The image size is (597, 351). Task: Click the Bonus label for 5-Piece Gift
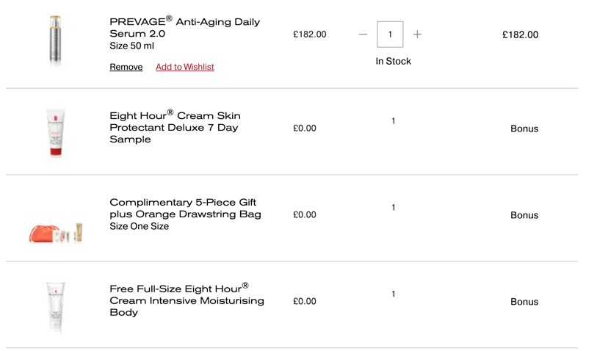point(524,215)
